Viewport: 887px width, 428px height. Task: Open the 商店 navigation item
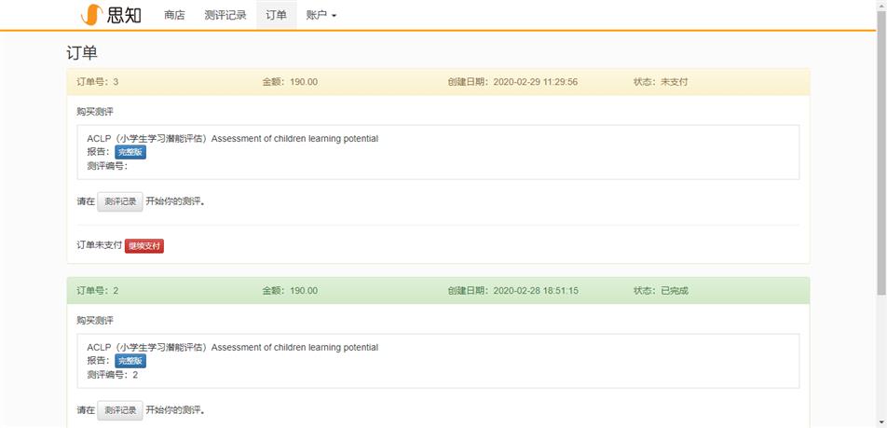click(174, 15)
